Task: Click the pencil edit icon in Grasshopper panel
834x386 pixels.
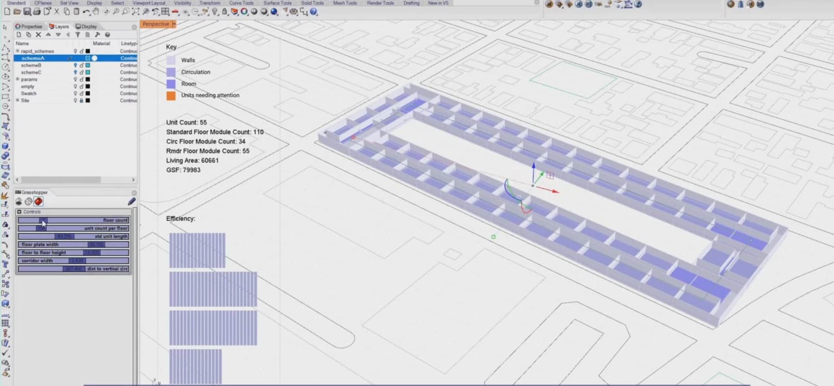Action: (x=132, y=201)
